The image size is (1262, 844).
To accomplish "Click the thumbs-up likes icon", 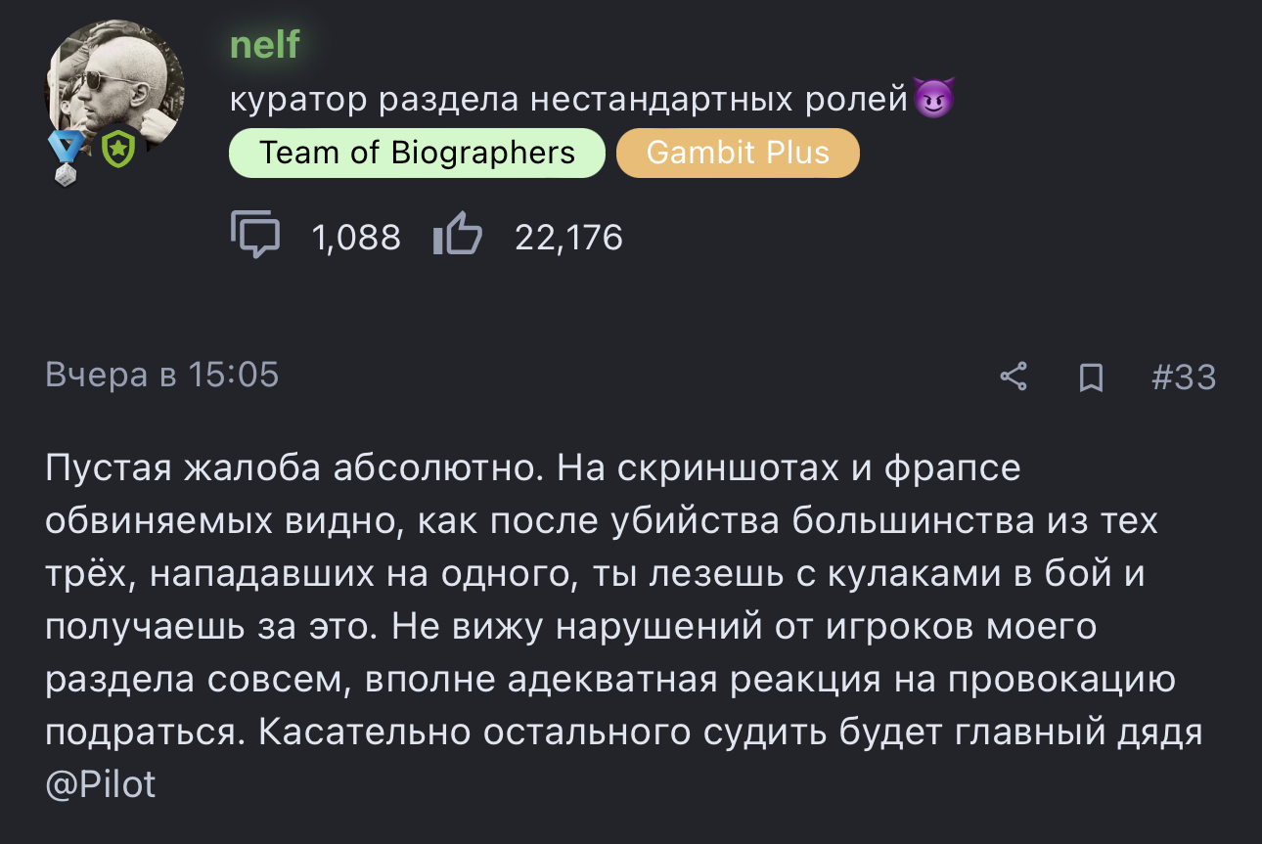I will tap(457, 237).
